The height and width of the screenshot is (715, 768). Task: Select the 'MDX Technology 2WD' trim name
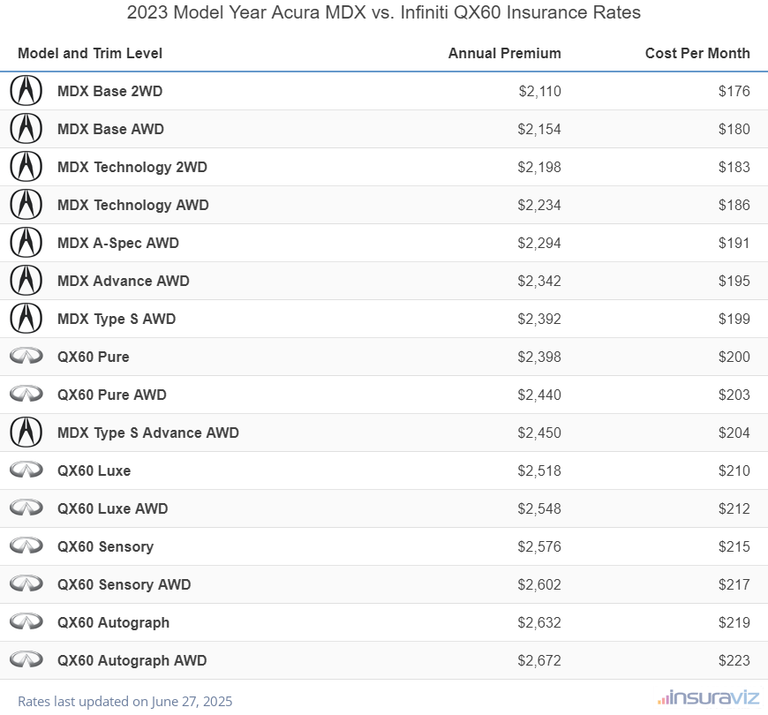pyautogui.click(x=132, y=167)
